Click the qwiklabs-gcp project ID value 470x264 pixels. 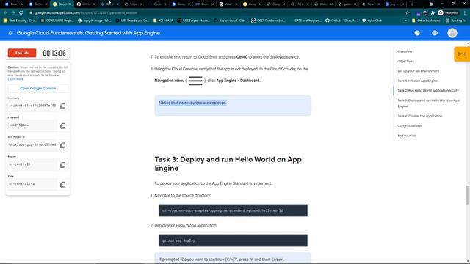[32, 144]
